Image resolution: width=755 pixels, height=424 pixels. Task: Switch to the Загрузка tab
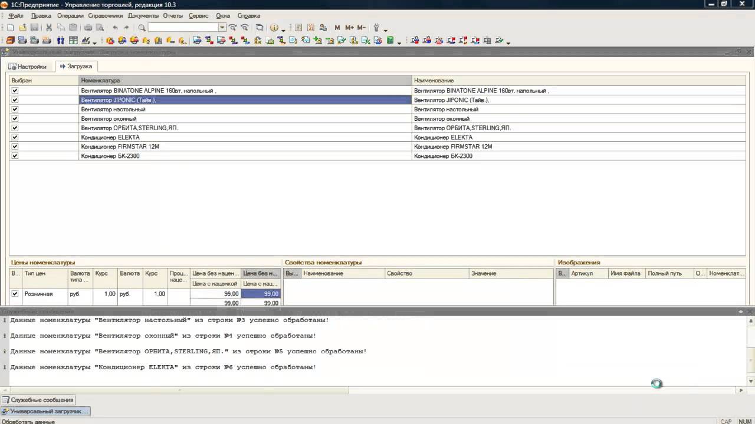point(75,67)
